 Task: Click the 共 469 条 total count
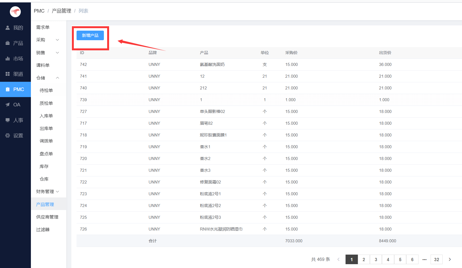click(321, 260)
